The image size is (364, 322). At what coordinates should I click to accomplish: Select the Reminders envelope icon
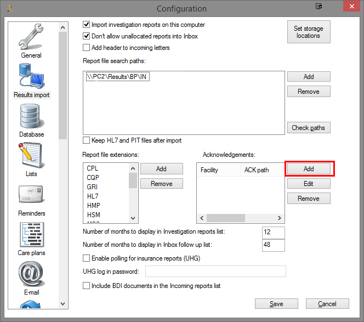31,195
